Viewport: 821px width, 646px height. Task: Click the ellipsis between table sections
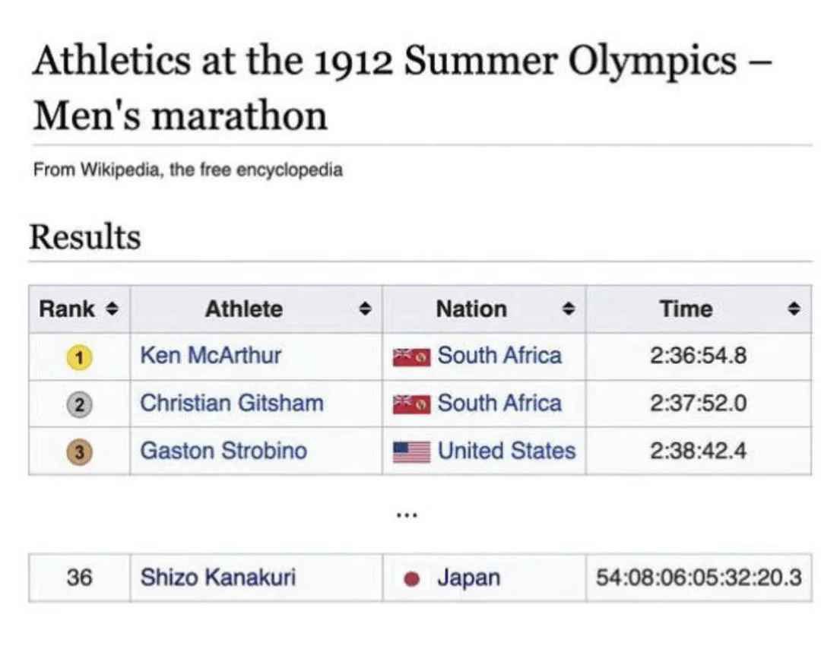click(406, 515)
